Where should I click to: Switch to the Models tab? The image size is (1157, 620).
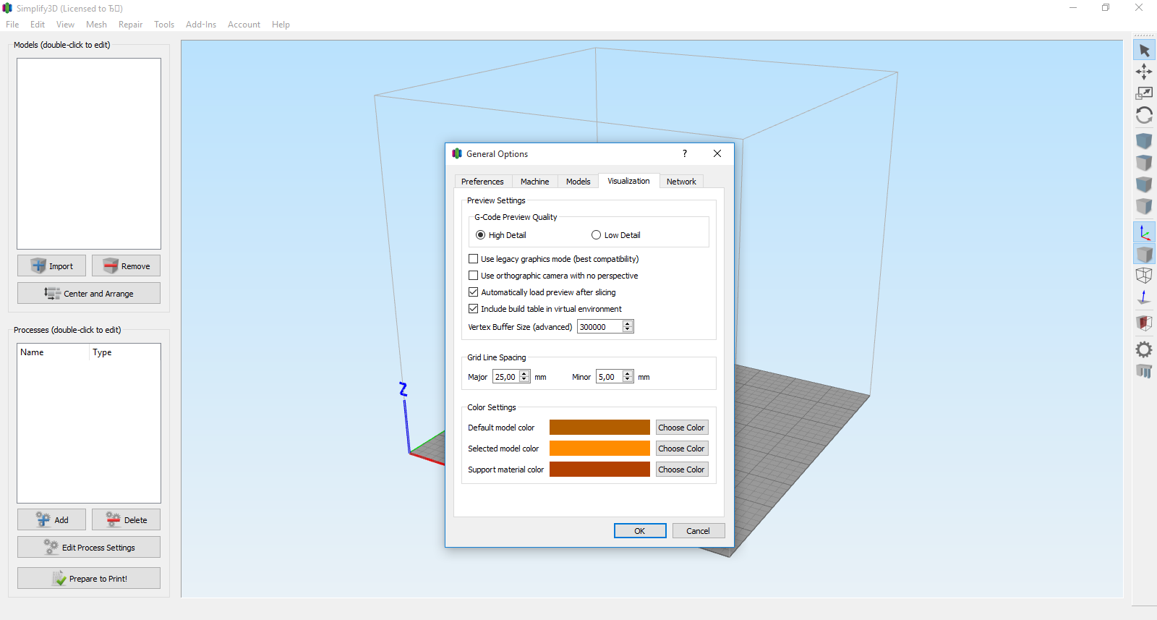(578, 182)
